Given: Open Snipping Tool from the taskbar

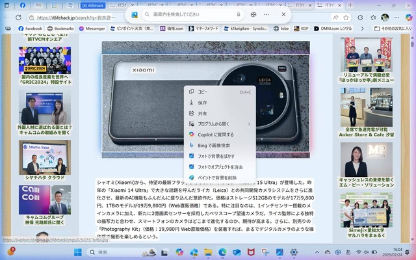Looking at the screenshot, I should 265,252.
